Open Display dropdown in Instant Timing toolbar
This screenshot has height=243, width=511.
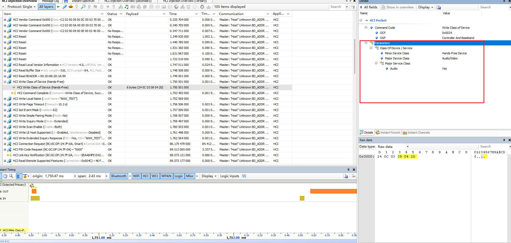[x=209, y=176]
